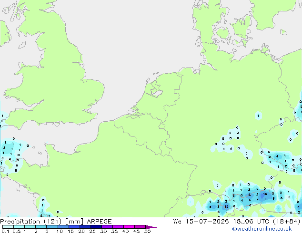This screenshot has width=302, height=233.
Task: Select the 5–10 mm legend color box
Action: point(52,227)
